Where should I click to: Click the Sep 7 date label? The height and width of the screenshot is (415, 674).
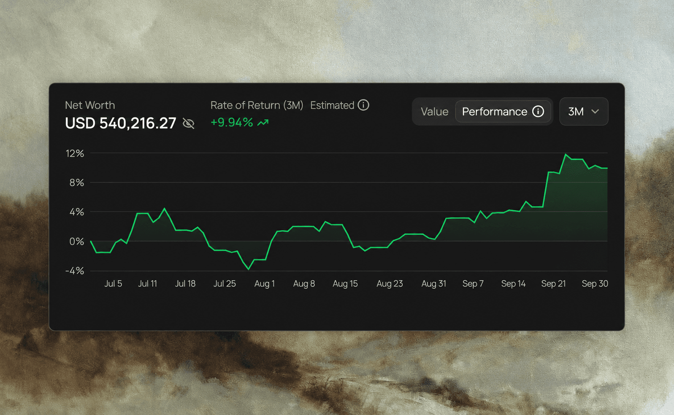(473, 284)
